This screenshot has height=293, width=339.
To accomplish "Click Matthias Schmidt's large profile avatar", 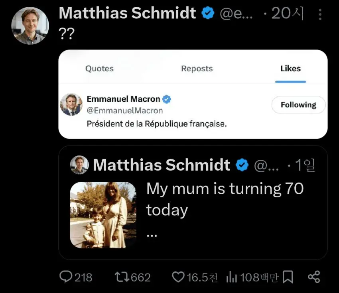I will pyautogui.click(x=30, y=26).
